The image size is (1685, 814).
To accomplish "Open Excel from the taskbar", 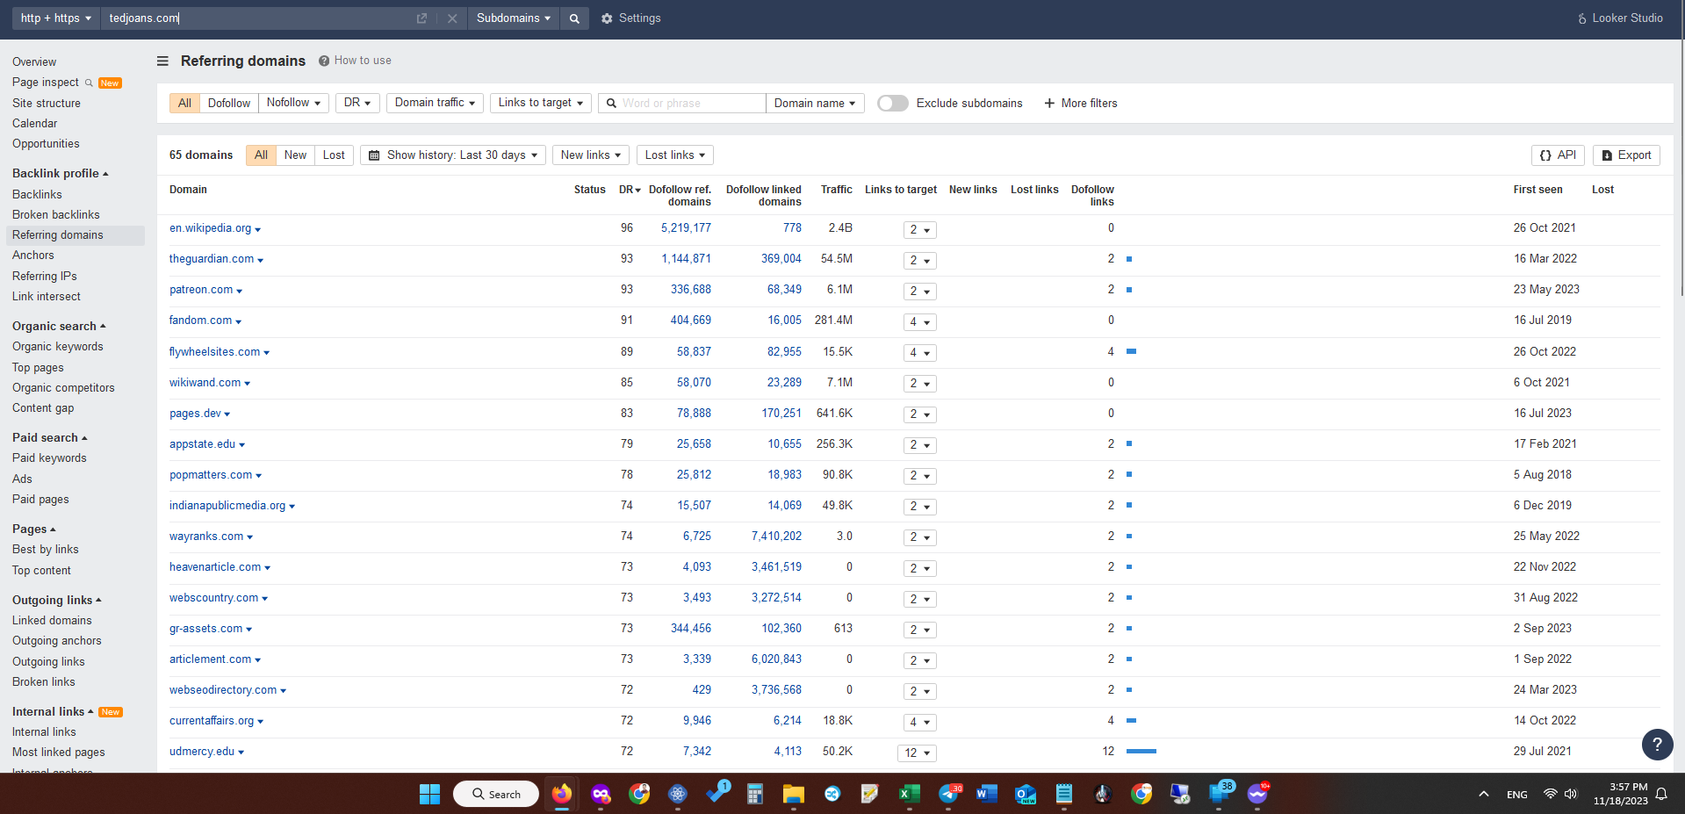I will pos(909,794).
